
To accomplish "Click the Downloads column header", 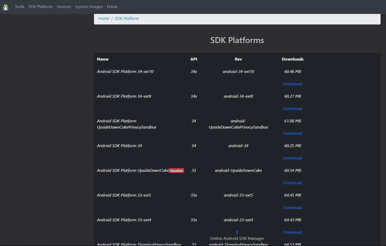I will [x=293, y=59].
